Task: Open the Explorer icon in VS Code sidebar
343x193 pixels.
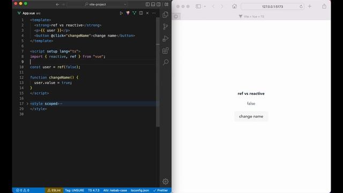Action: coord(166,14)
